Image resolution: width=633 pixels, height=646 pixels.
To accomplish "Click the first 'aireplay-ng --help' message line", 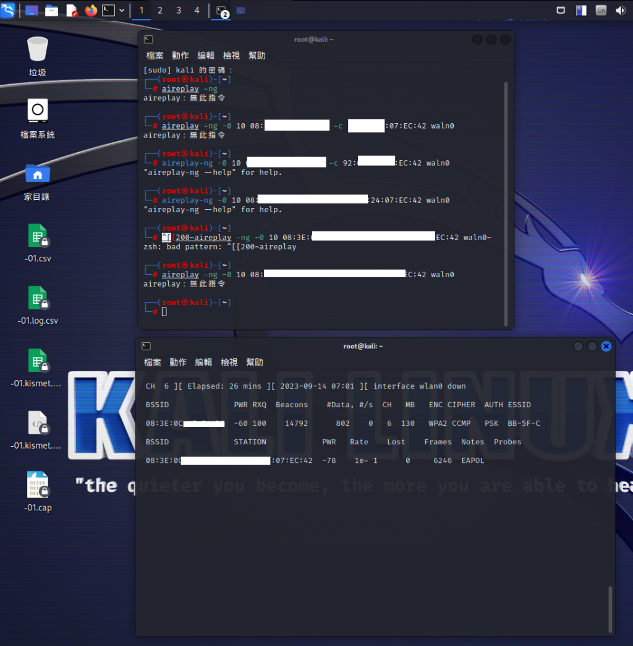I will [x=213, y=172].
